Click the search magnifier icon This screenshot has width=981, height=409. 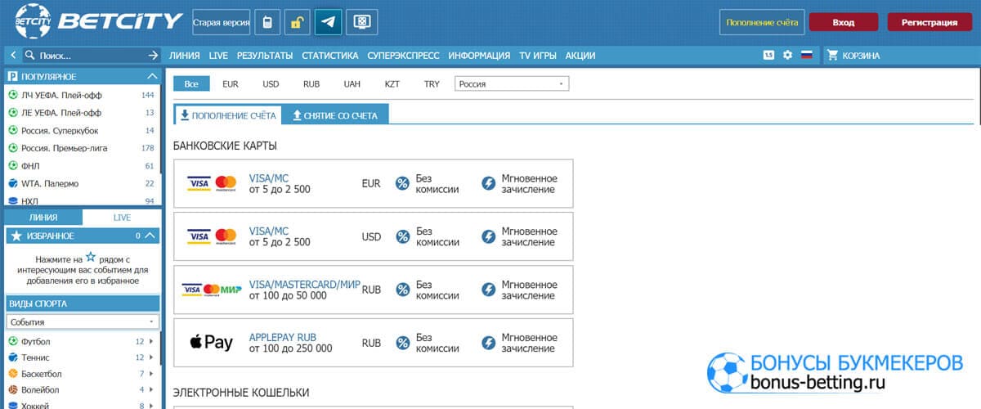(30, 56)
